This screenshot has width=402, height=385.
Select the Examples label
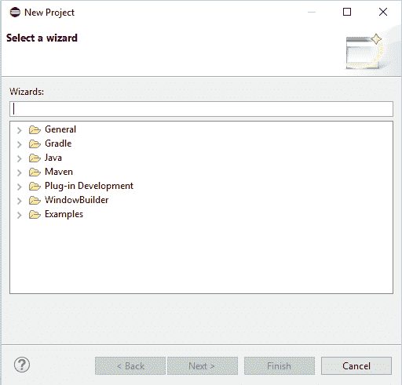64,214
